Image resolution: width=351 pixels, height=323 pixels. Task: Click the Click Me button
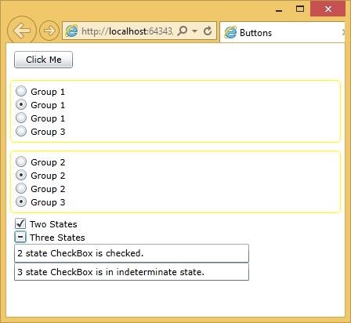click(43, 60)
